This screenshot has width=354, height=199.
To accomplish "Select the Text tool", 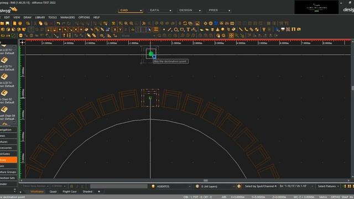I will (188, 29).
